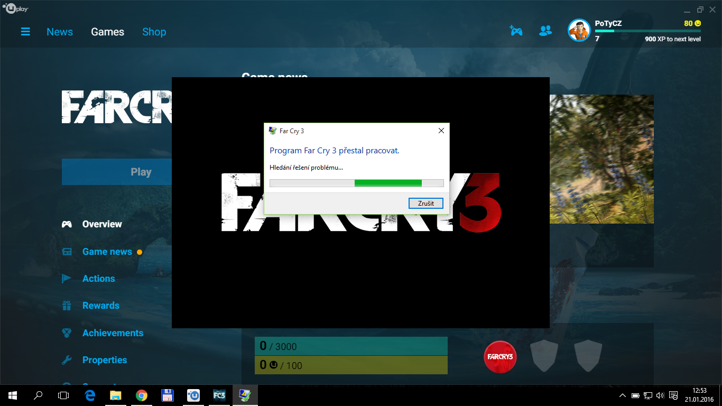This screenshot has height=406, width=722.
Task: Show hidden system tray icons
Action: (x=623, y=395)
